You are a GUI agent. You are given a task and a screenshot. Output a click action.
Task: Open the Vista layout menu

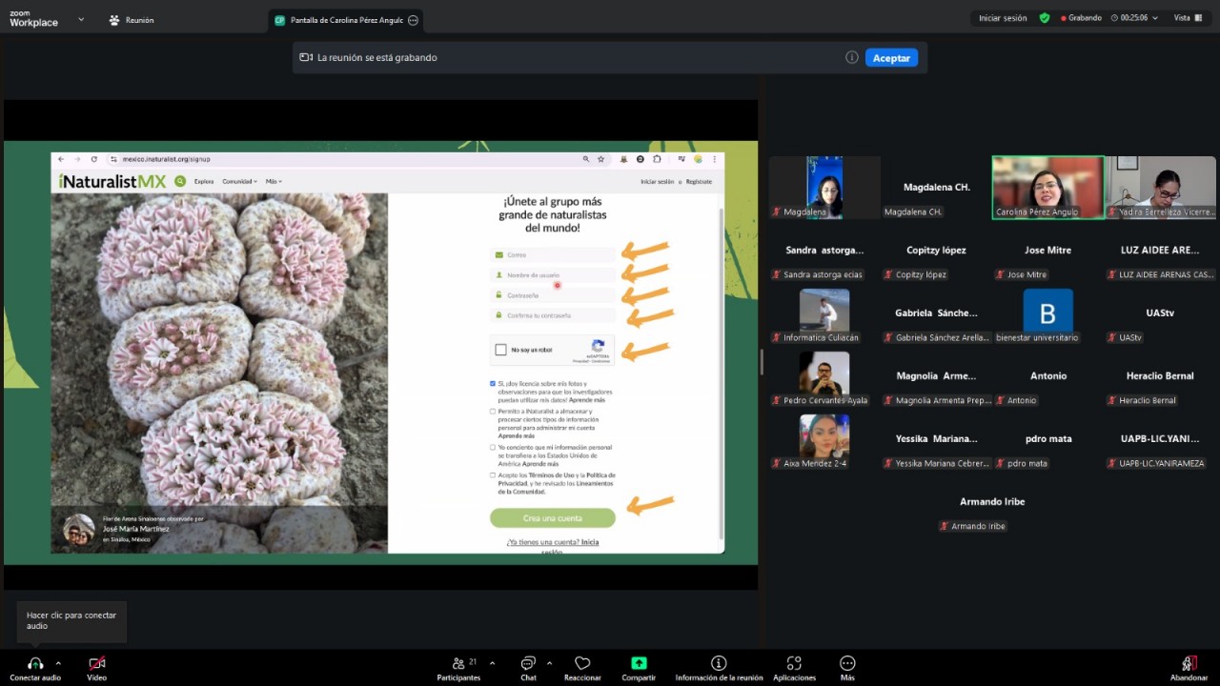click(1188, 18)
